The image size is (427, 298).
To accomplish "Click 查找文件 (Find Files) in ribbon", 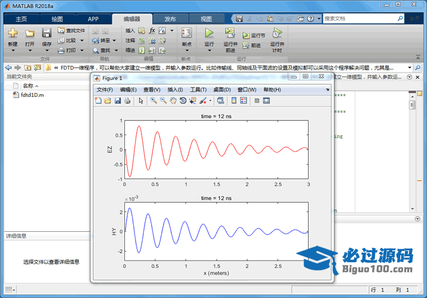I will [x=71, y=30].
